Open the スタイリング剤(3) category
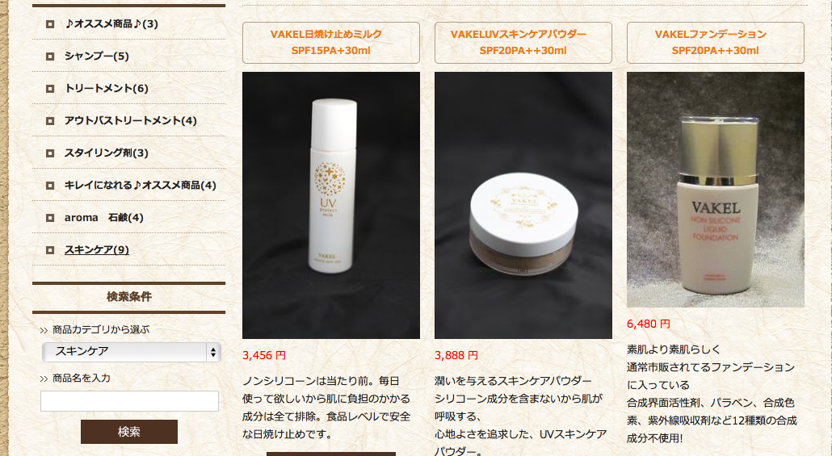 tap(106, 153)
